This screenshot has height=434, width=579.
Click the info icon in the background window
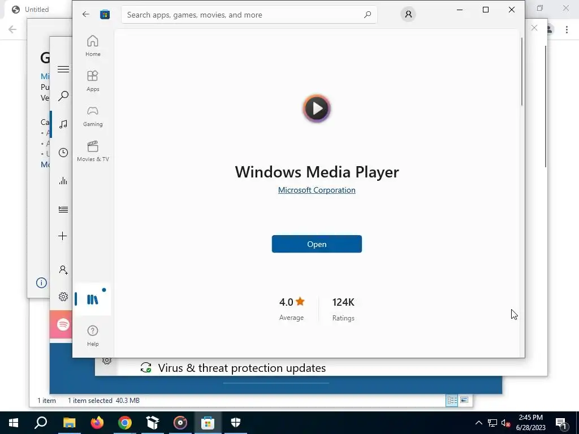click(x=41, y=283)
